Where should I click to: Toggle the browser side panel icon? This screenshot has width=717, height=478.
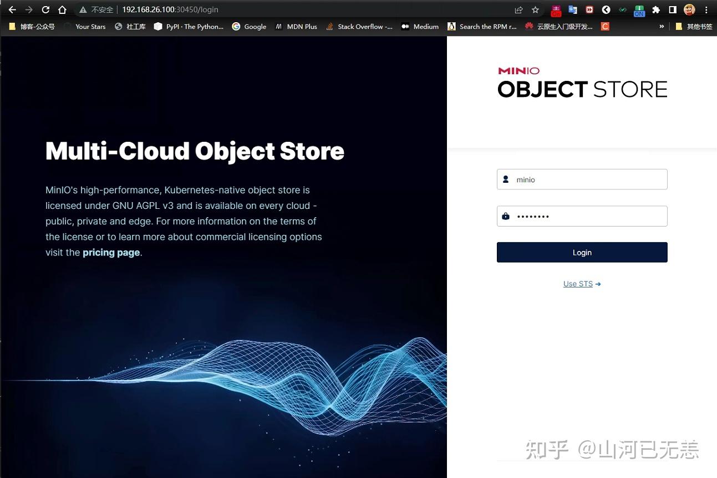click(673, 9)
